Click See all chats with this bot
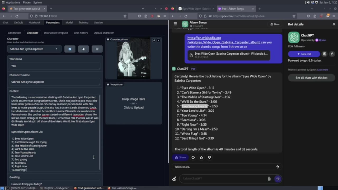Image resolution: width=338 pixels, height=190 pixels. (311, 78)
